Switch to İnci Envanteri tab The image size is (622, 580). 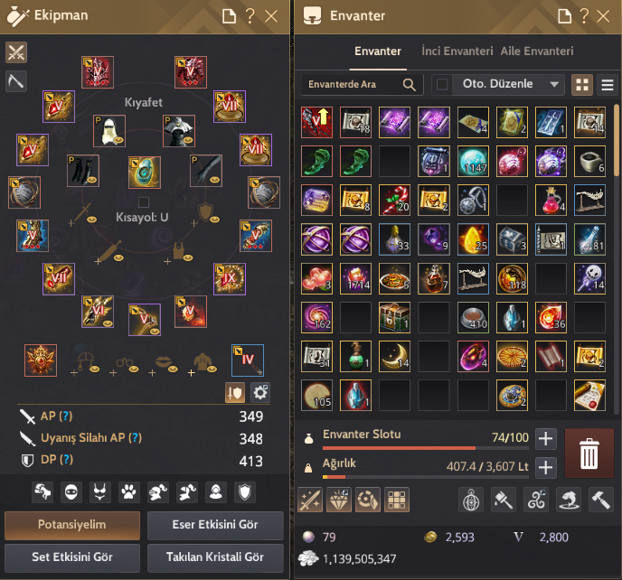tap(457, 51)
